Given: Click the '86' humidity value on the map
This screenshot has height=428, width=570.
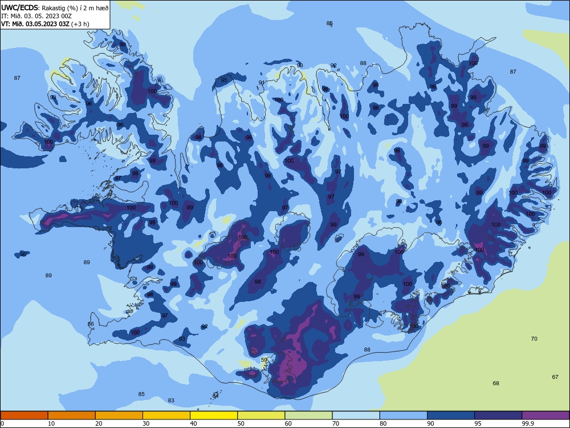Looking at the screenshot, I should tap(91, 324).
